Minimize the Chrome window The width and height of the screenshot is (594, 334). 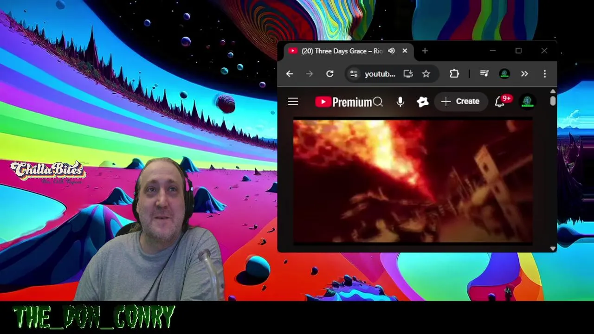tap(493, 51)
